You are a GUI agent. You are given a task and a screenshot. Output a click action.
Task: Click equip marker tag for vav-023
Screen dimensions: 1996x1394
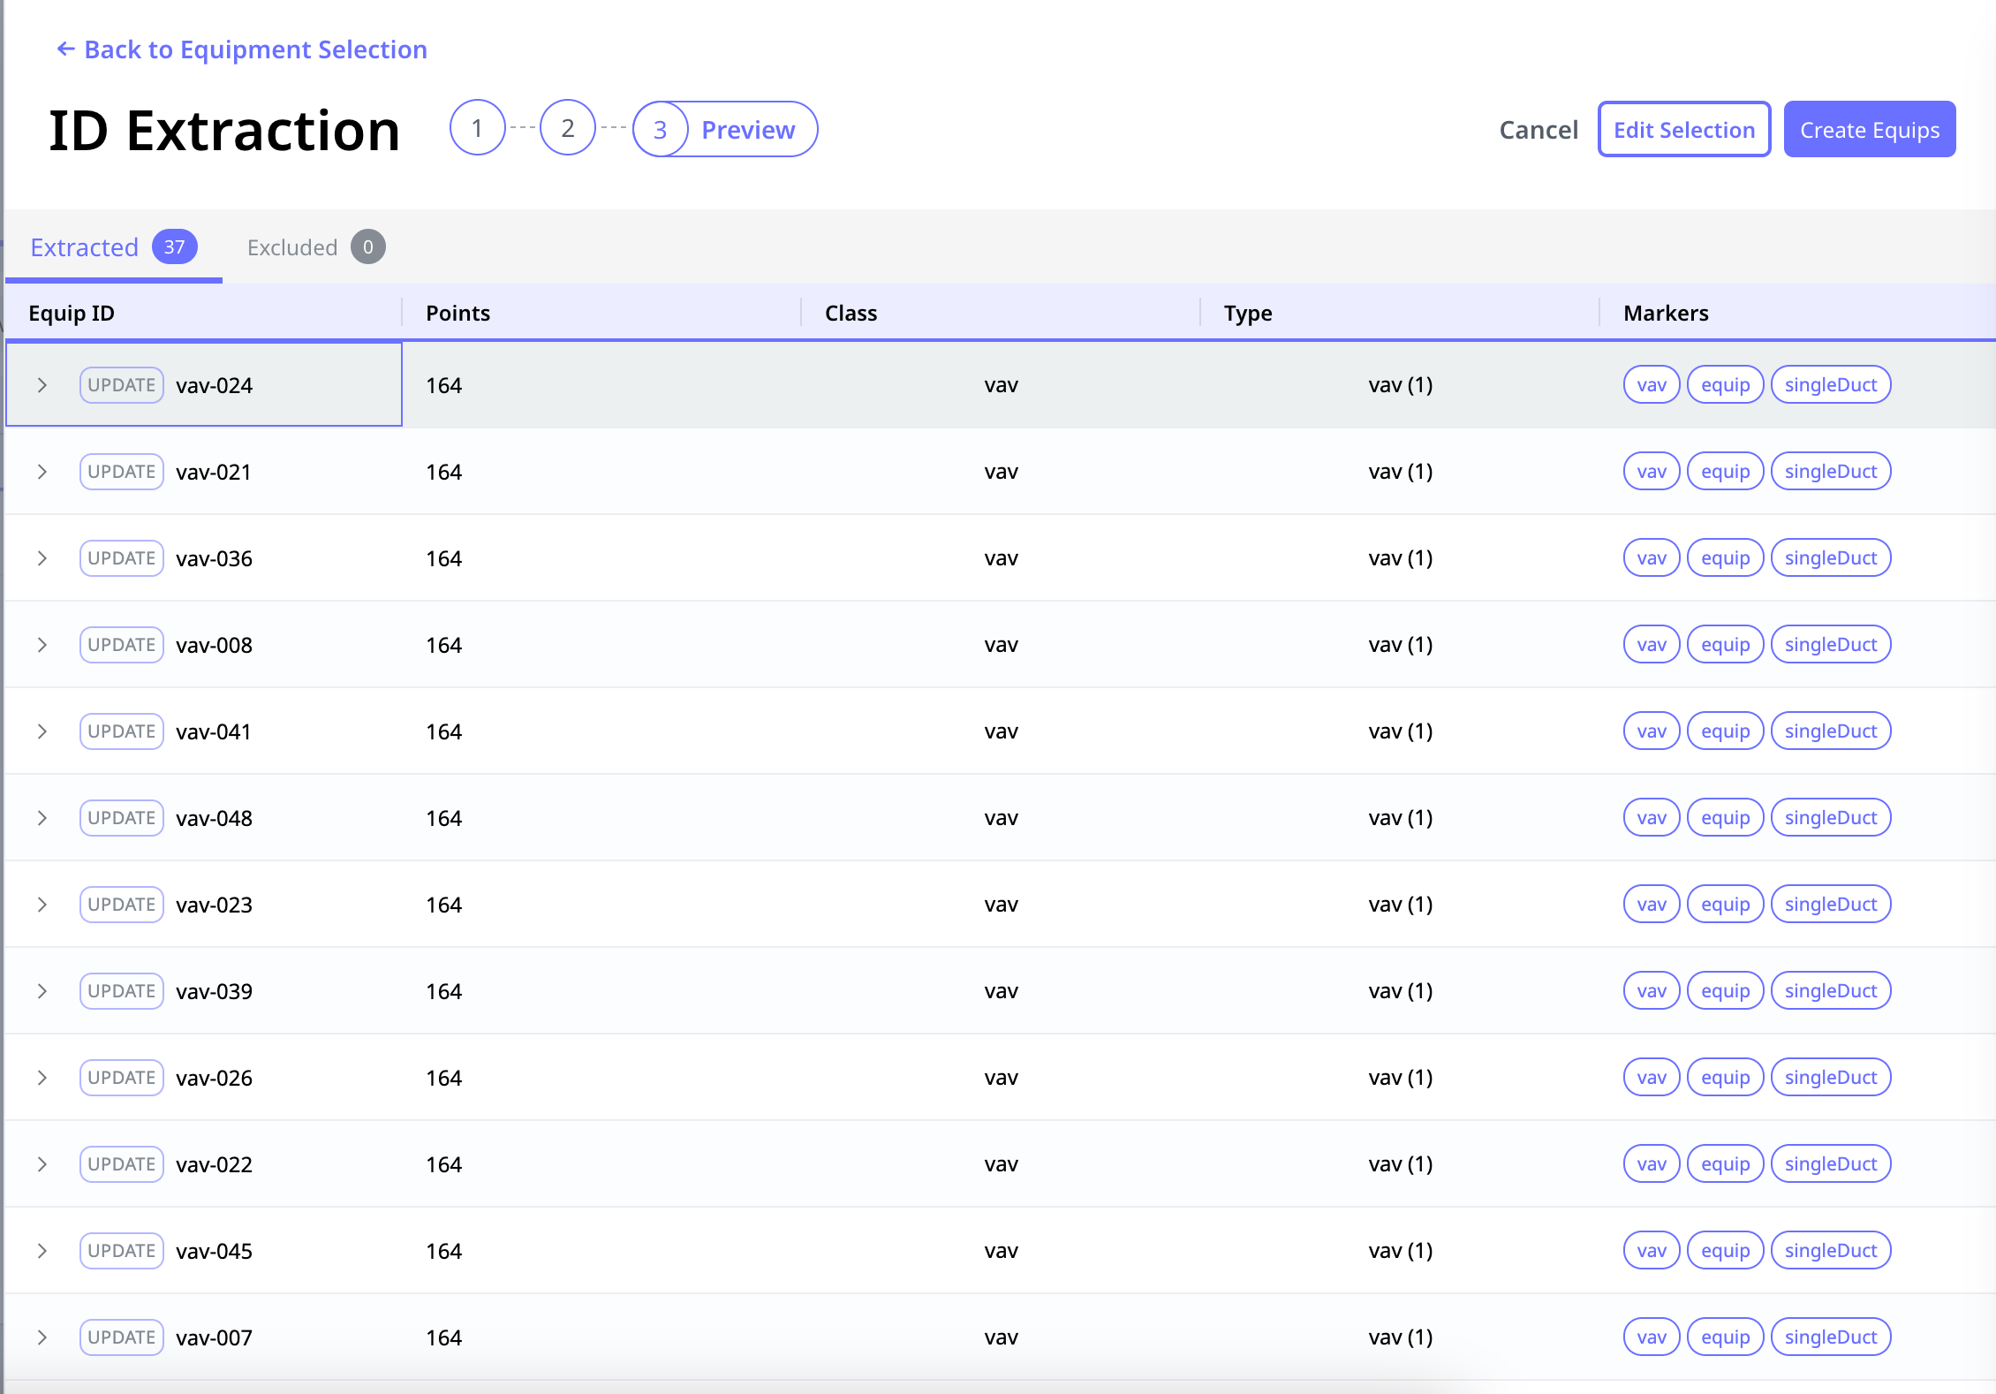[1725, 905]
